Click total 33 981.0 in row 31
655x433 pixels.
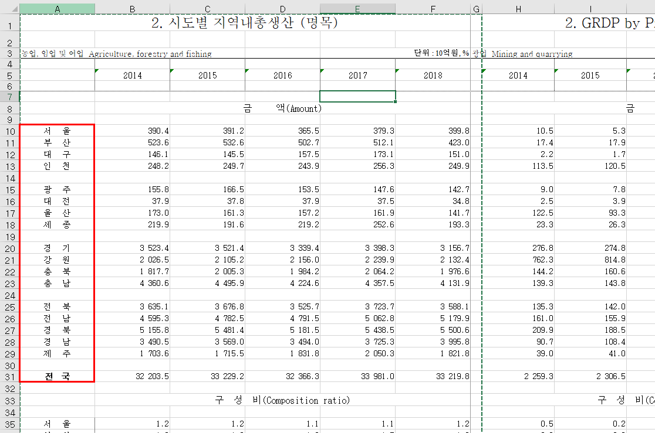coord(377,376)
